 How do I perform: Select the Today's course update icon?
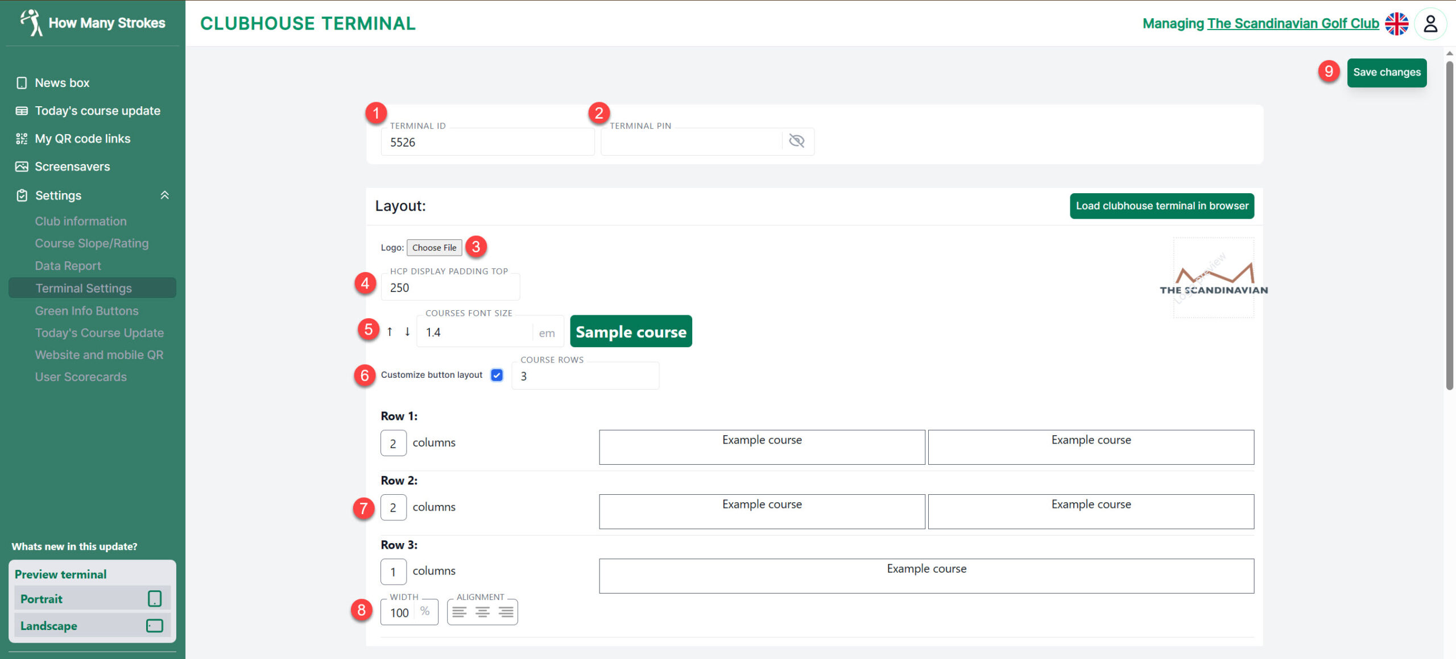pos(22,110)
